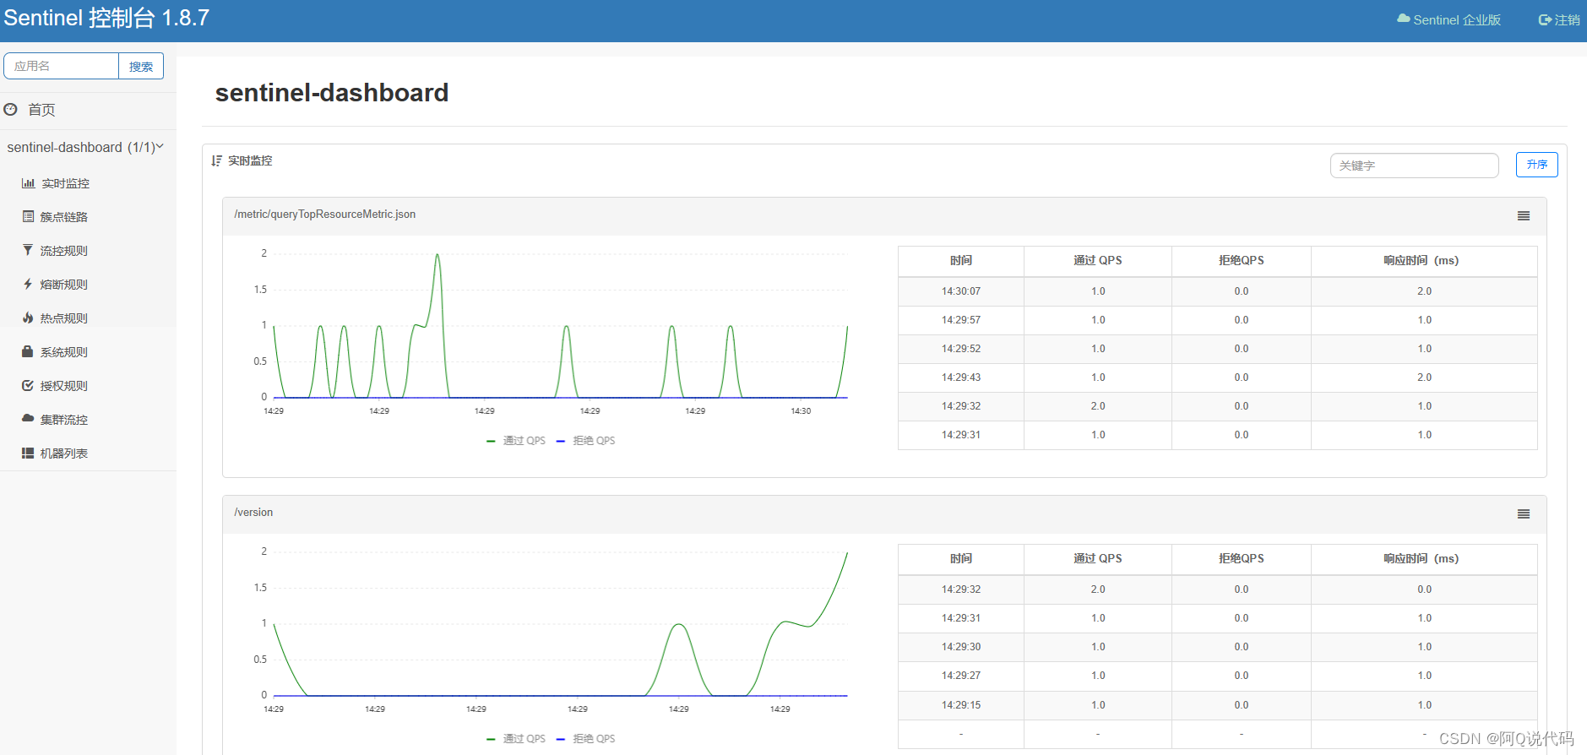Click the Sentinel 控制台 1.8.7 title

106,18
